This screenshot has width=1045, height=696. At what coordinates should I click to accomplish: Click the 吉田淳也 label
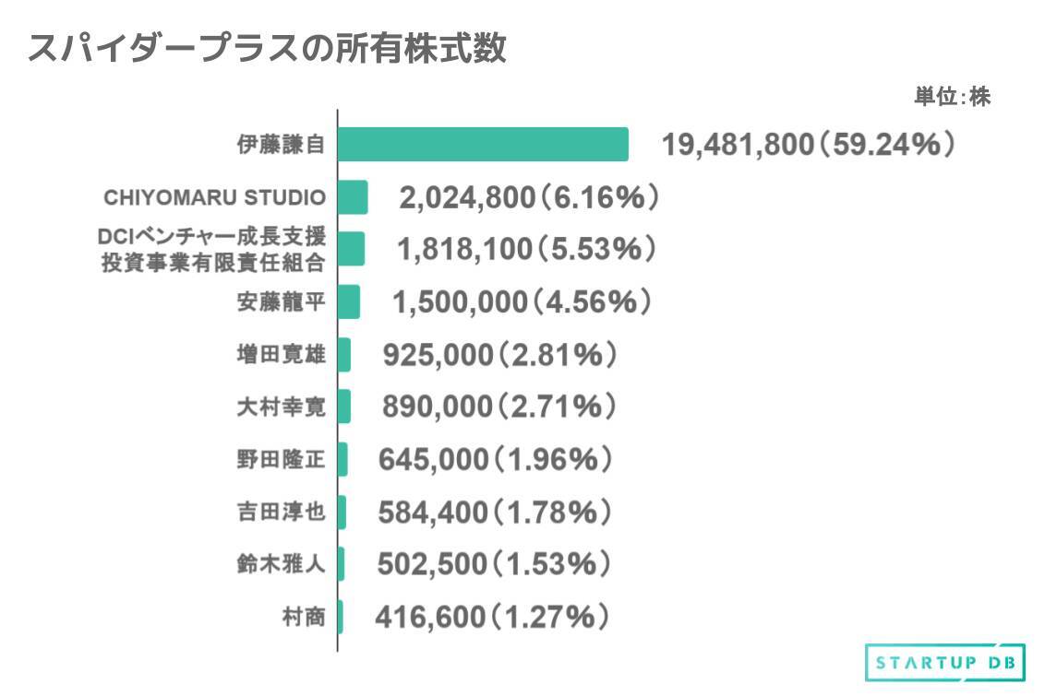point(280,512)
